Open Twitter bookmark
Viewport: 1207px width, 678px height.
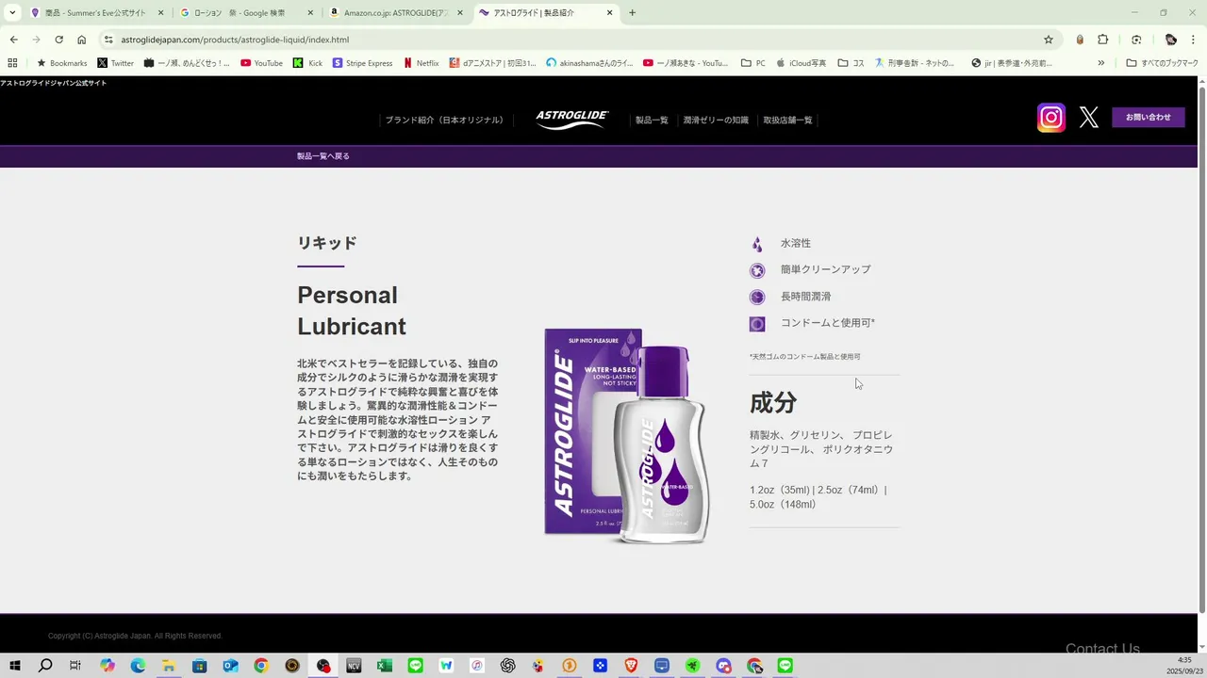point(115,63)
